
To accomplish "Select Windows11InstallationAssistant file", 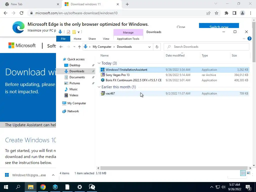I will pos(174,70).
